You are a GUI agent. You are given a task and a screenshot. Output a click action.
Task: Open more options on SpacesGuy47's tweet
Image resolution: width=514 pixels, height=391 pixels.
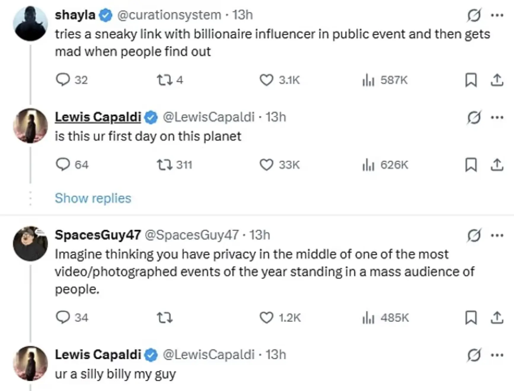pos(497,235)
